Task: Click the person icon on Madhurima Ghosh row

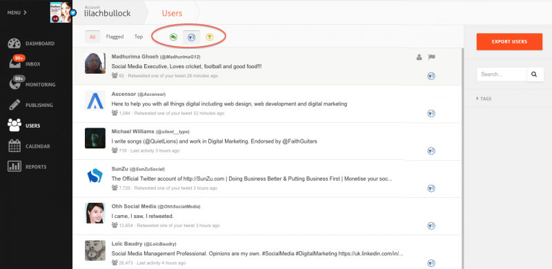Action: pos(419,57)
